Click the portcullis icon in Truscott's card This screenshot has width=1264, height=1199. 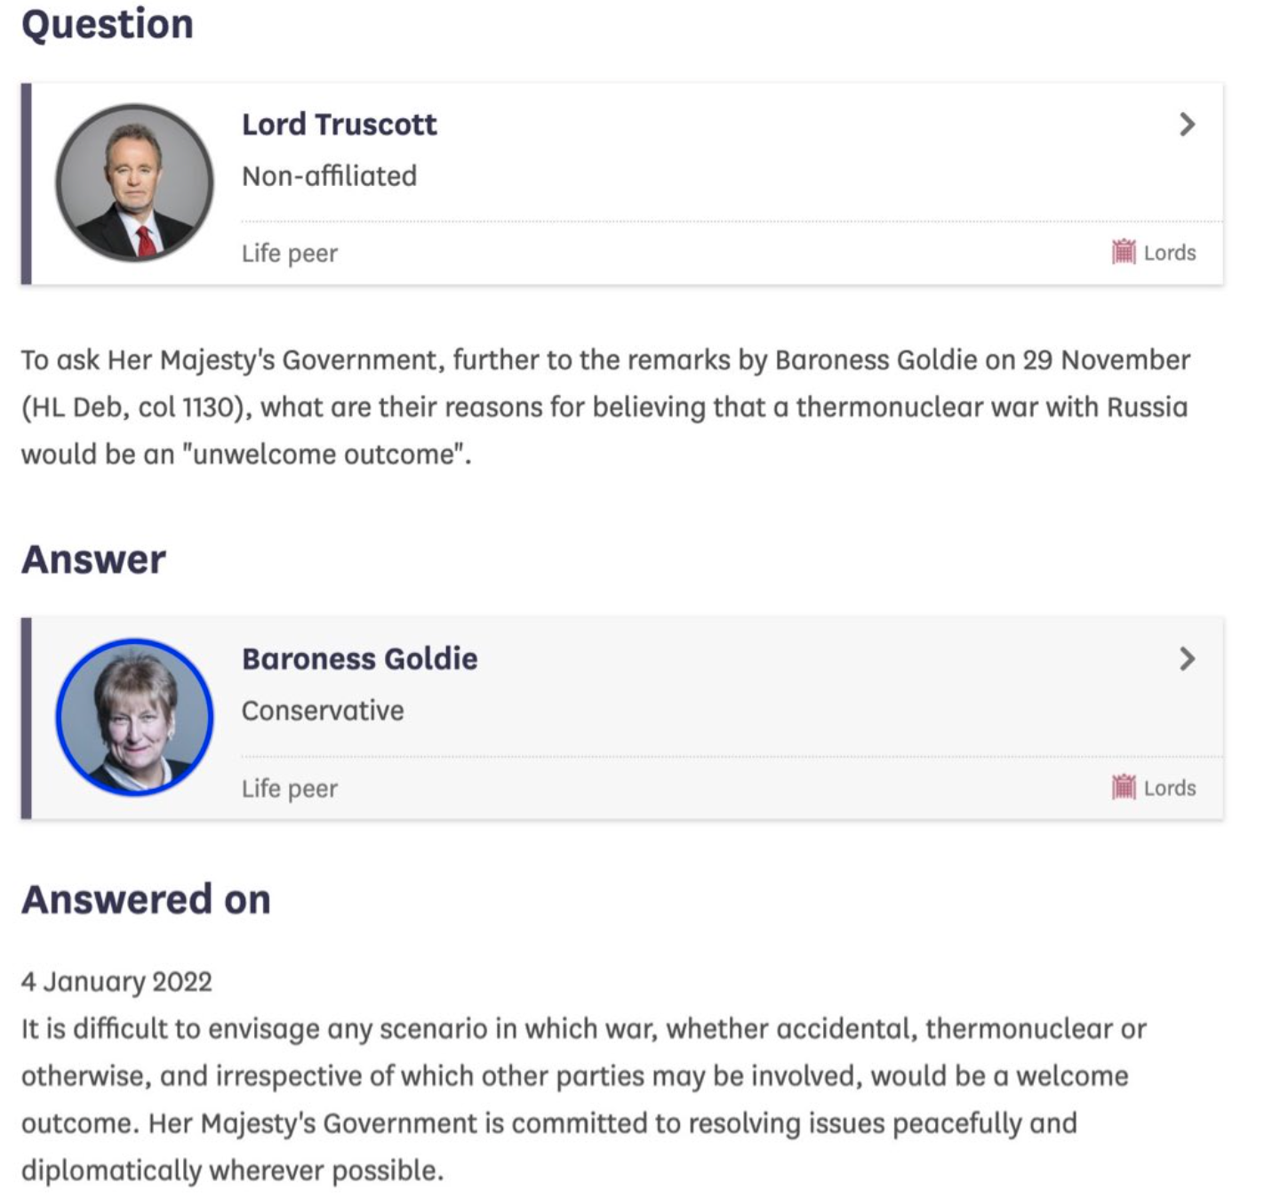tap(1124, 253)
